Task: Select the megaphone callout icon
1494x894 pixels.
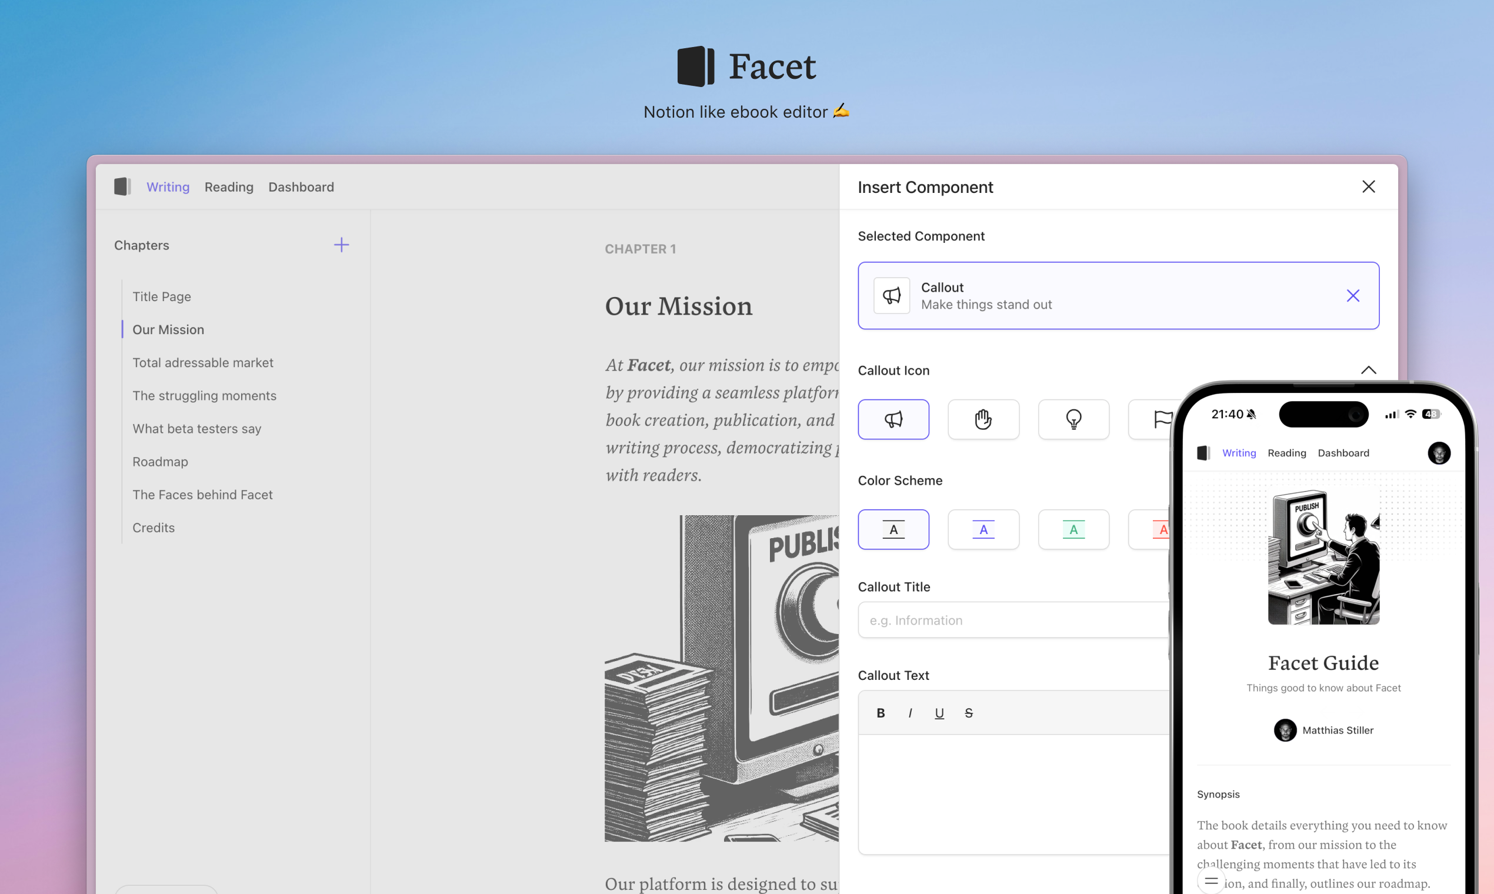Action: [x=893, y=419]
